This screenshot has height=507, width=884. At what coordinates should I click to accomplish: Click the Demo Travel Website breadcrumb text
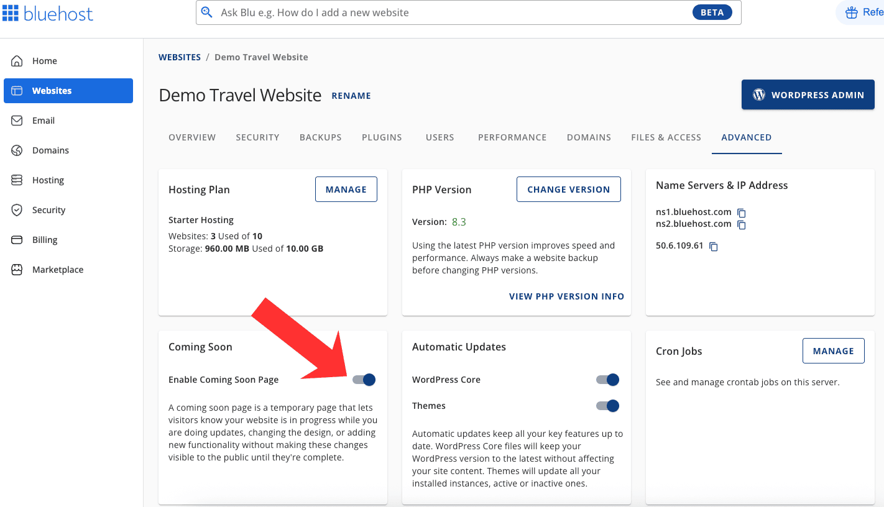coord(261,57)
